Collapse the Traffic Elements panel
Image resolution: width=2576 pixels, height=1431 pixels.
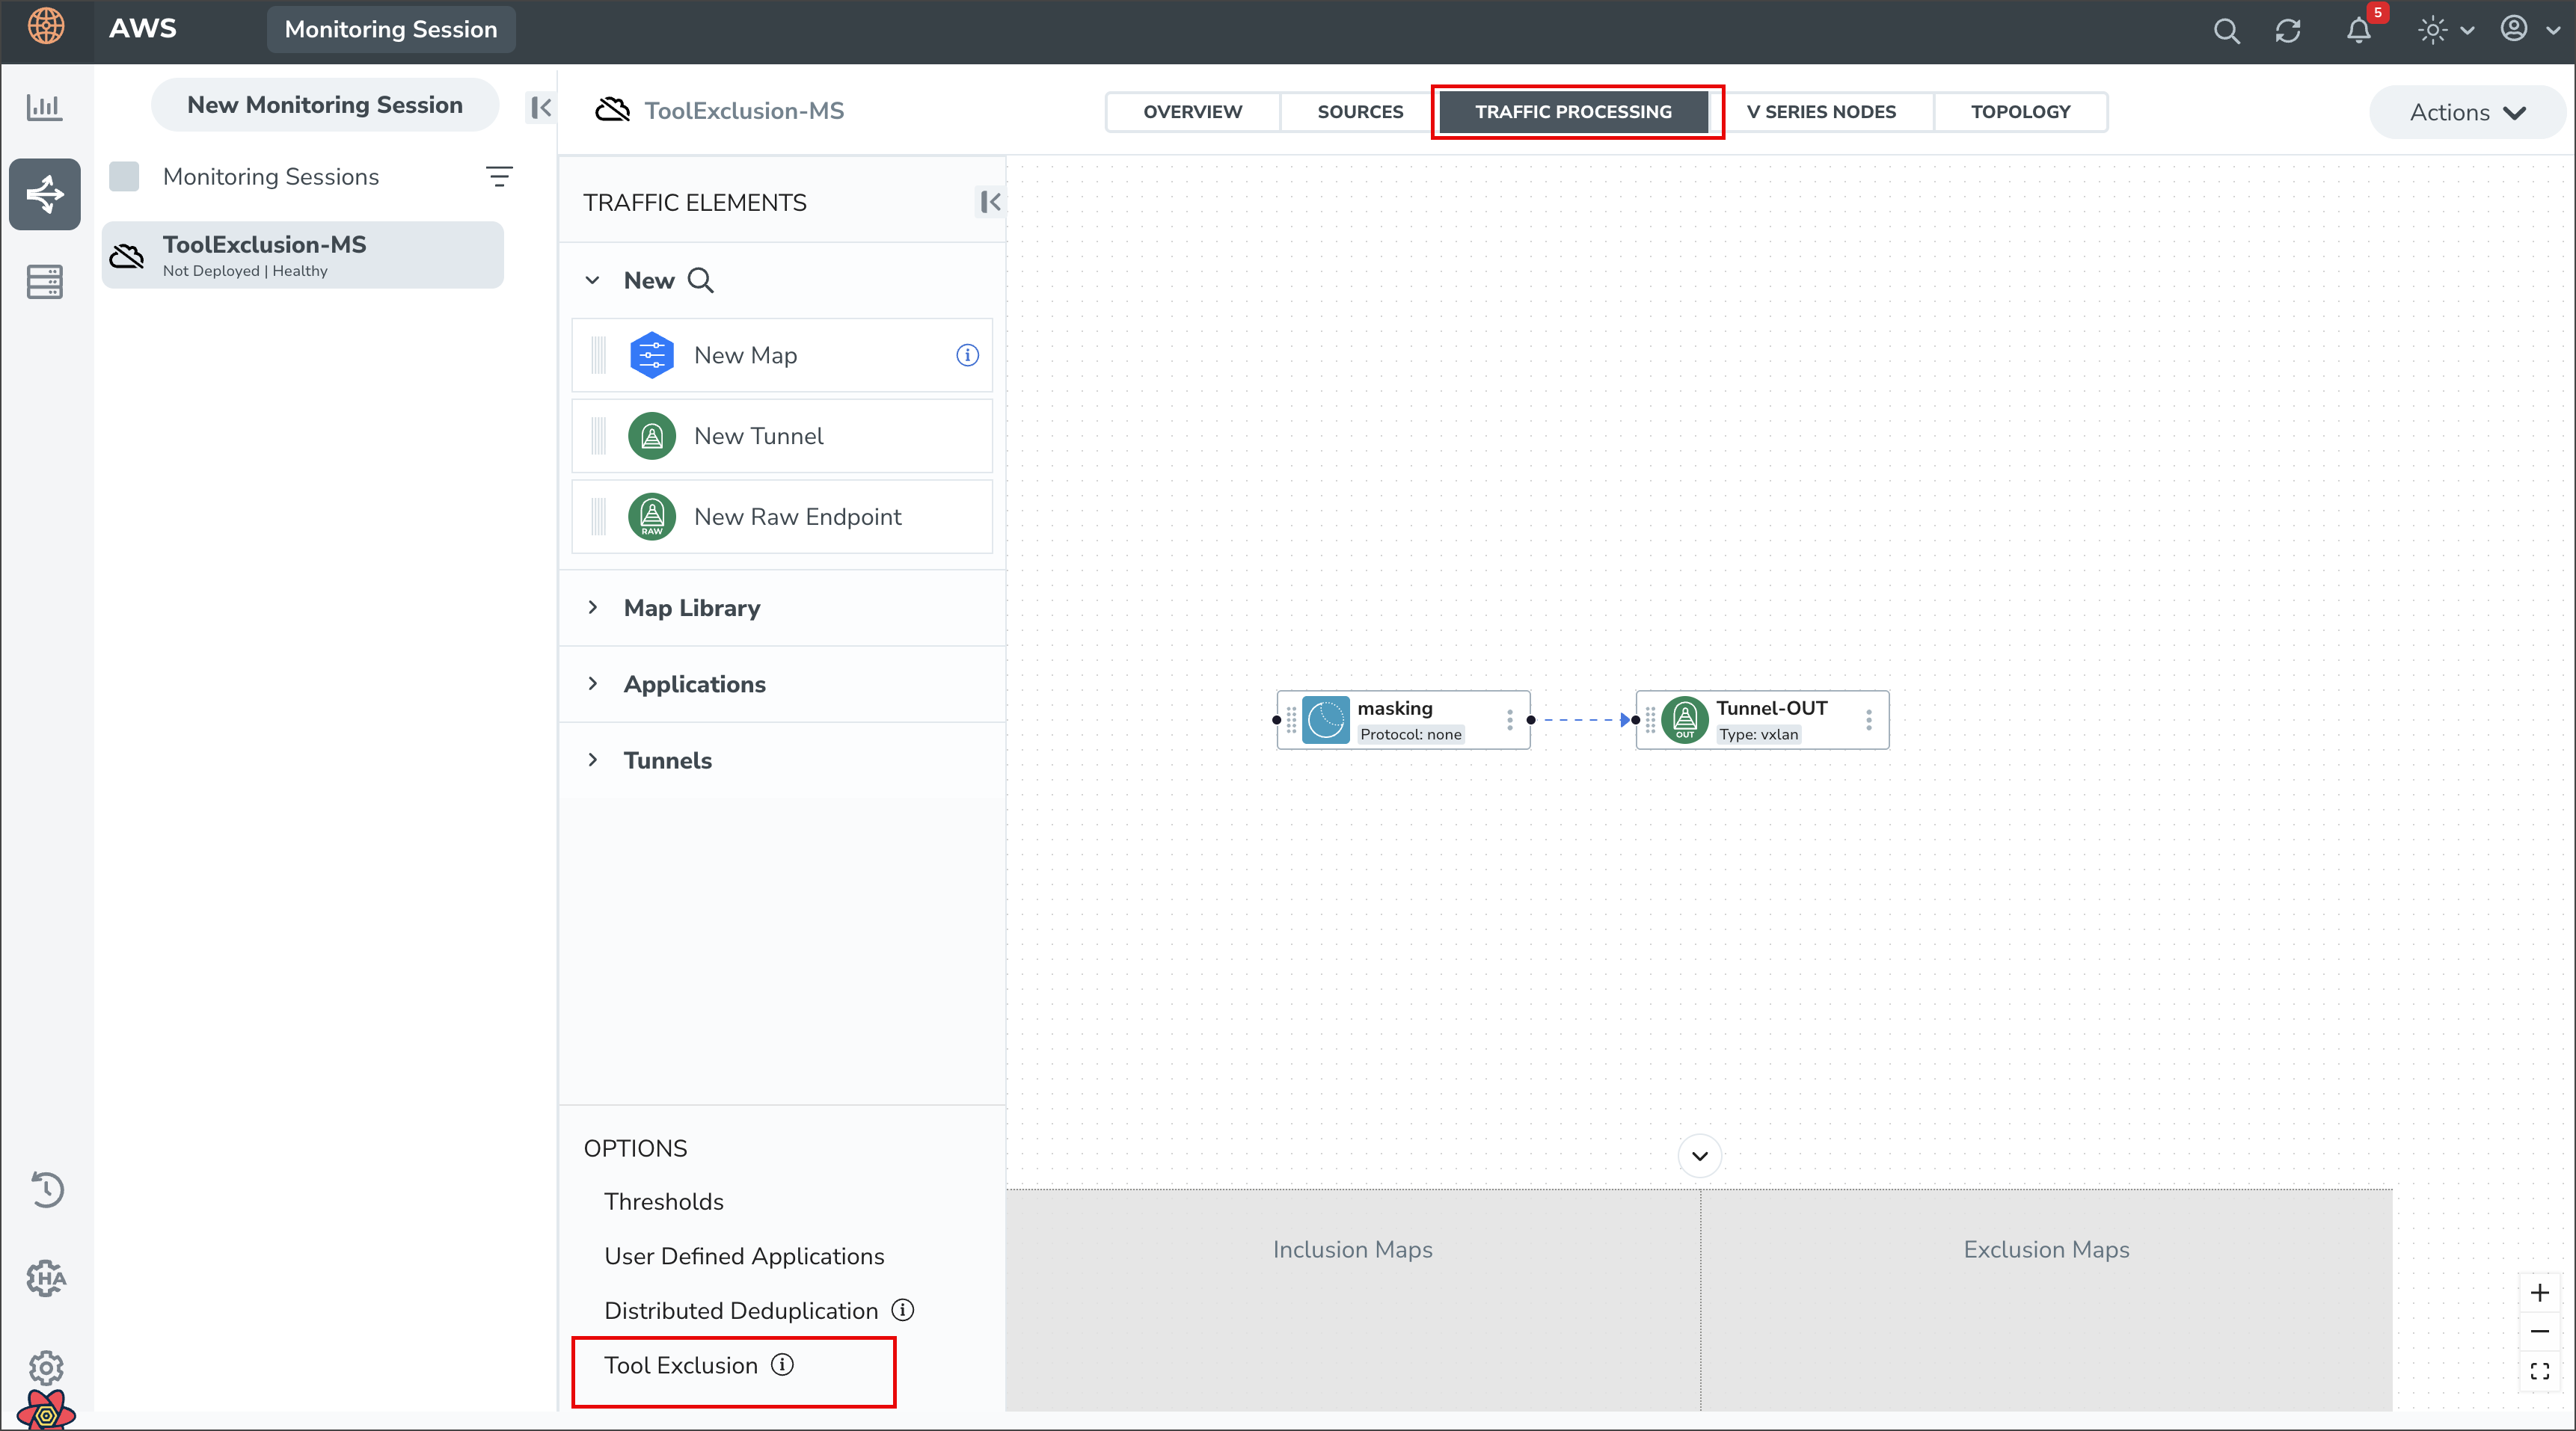(990, 203)
